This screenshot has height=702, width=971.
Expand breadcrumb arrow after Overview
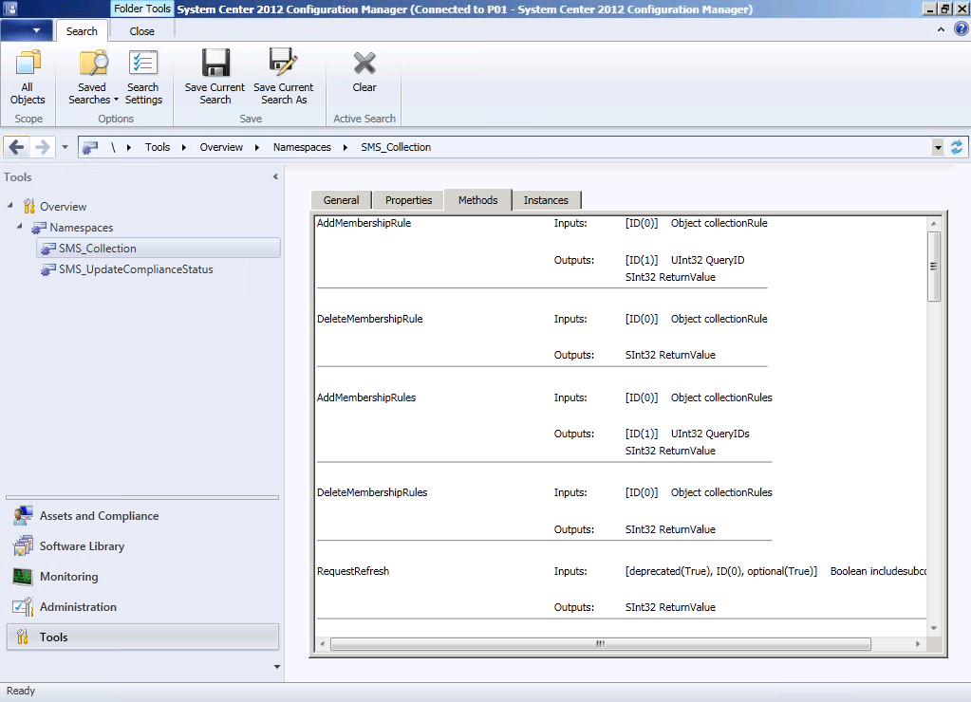[257, 147]
